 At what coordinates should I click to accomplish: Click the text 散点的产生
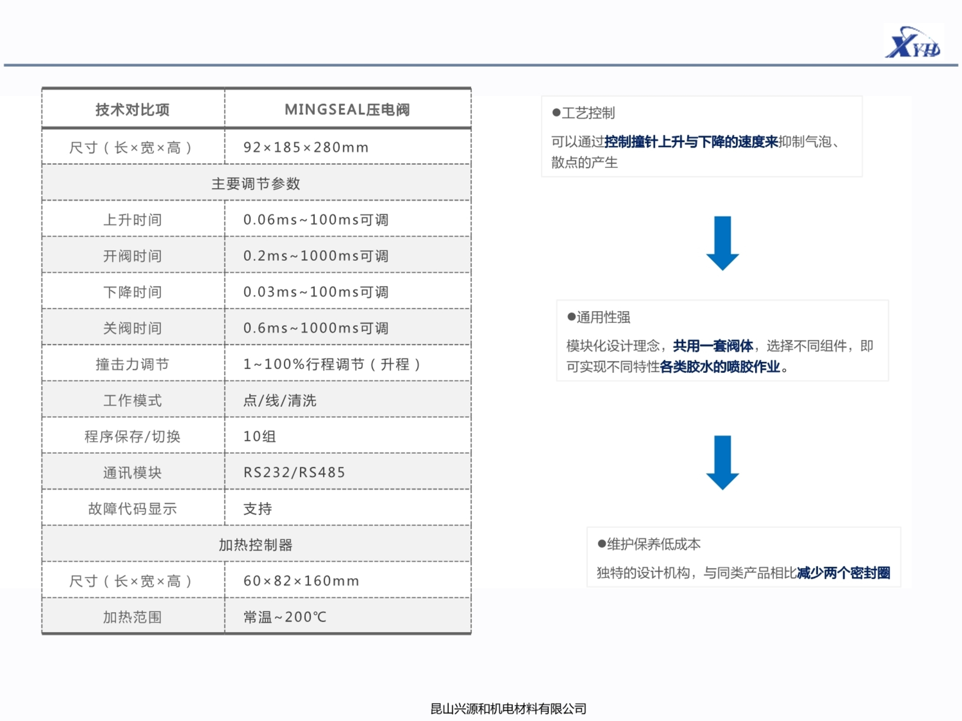[x=584, y=163]
